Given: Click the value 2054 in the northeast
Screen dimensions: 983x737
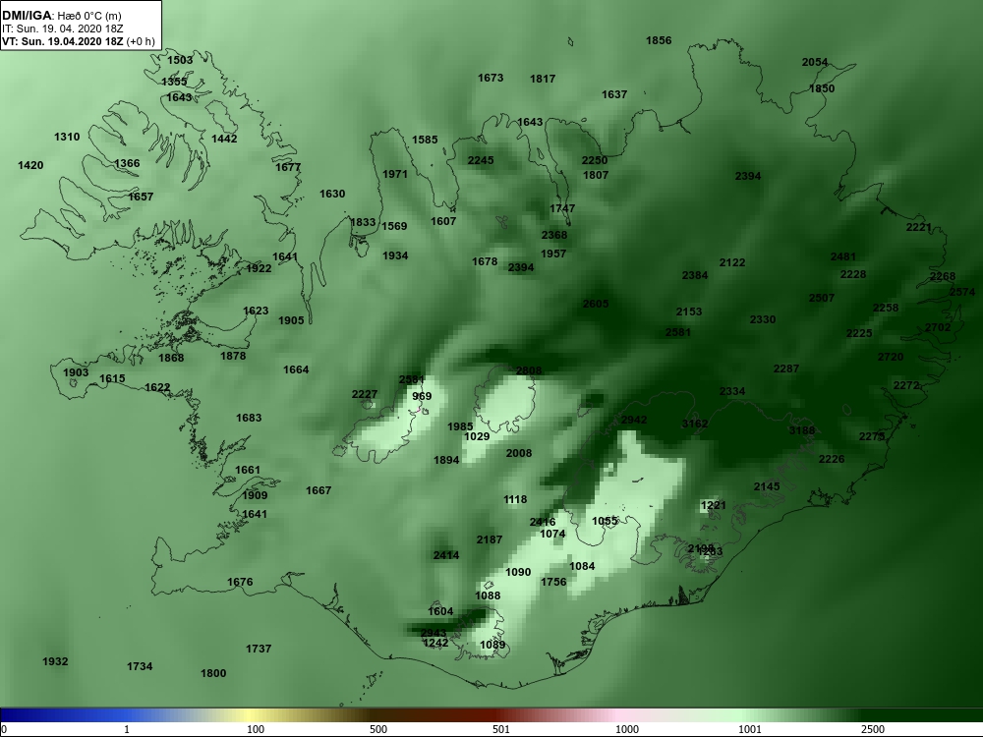Looking at the screenshot, I should (x=814, y=63).
